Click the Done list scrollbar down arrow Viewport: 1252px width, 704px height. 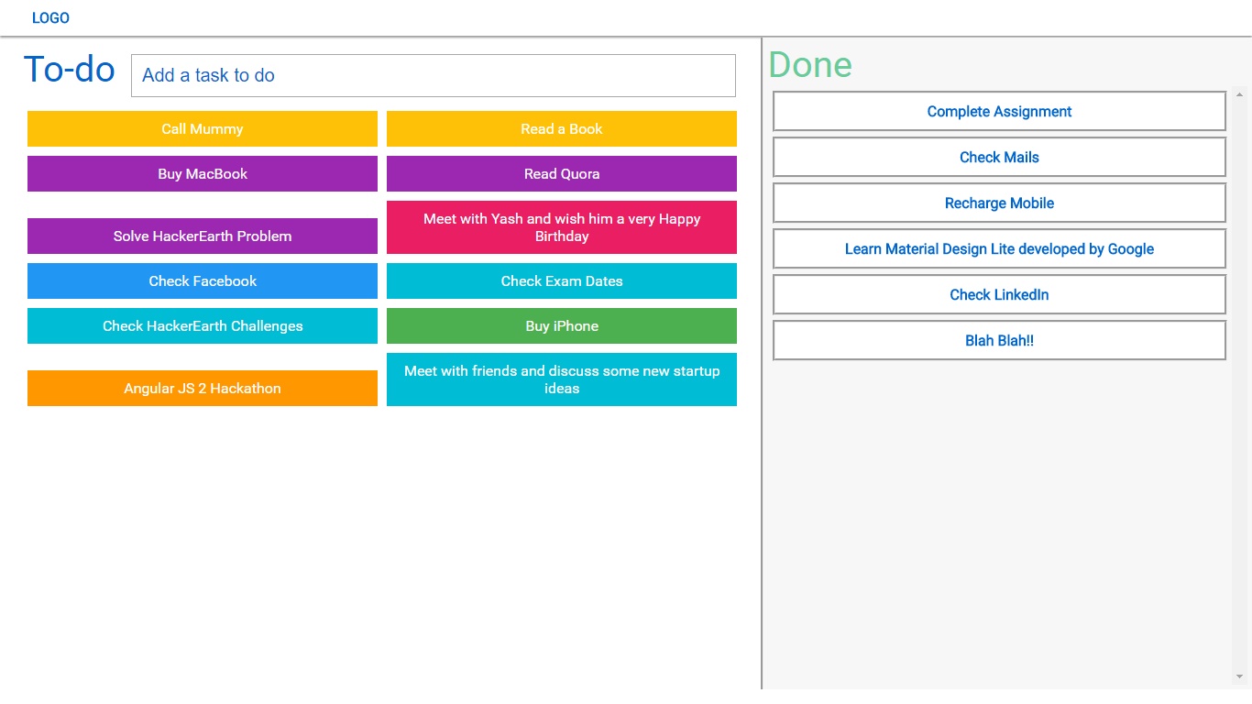tap(1239, 677)
